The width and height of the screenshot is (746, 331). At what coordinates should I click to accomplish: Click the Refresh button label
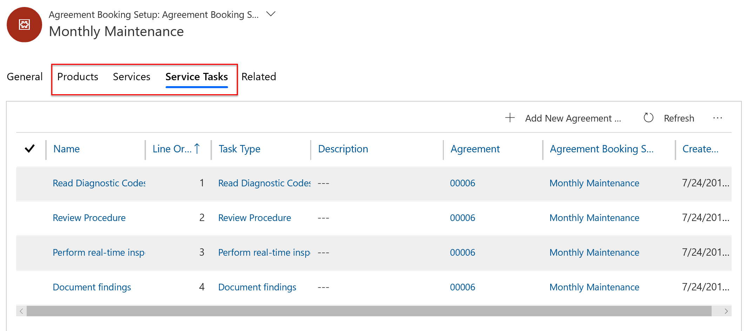coord(679,118)
